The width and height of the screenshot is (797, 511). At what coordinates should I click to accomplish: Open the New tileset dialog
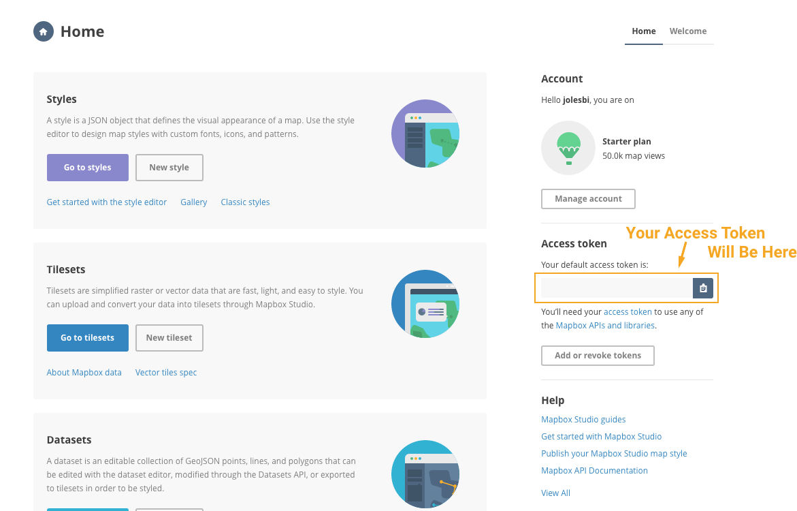(x=169, y=337)
